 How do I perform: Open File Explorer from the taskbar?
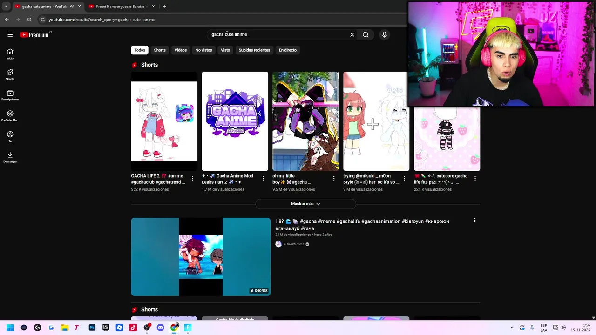(x=65, y=328)
